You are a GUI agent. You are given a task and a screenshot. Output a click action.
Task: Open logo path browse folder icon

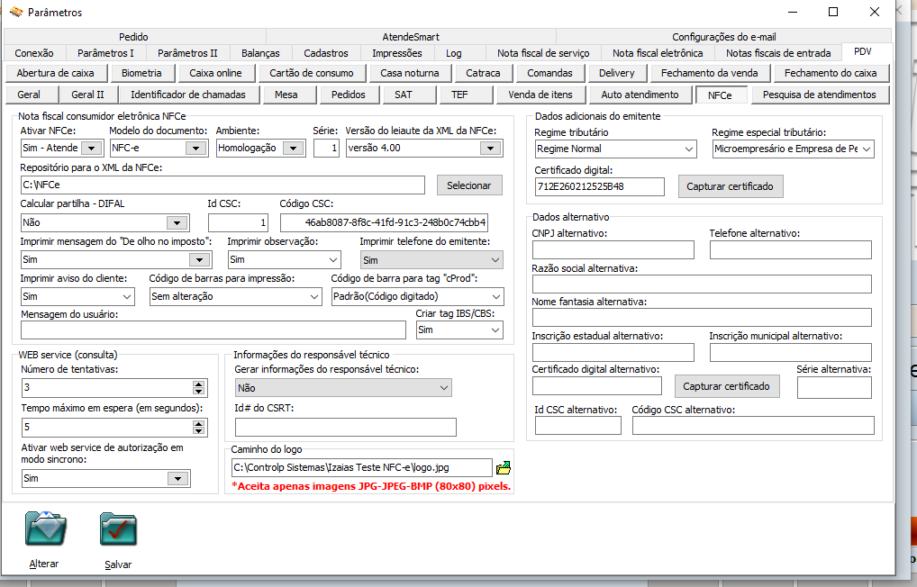pos(503,468)
